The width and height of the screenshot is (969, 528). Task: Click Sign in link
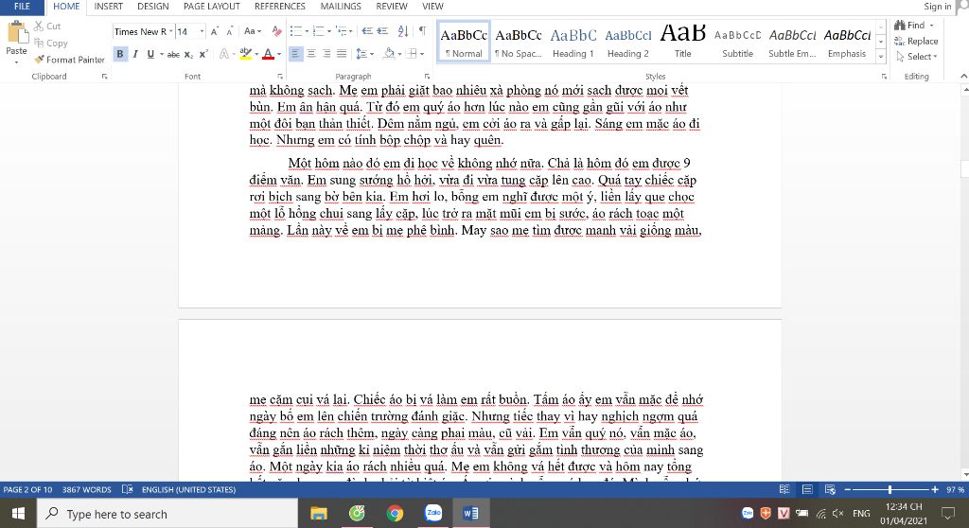(938, 7)
